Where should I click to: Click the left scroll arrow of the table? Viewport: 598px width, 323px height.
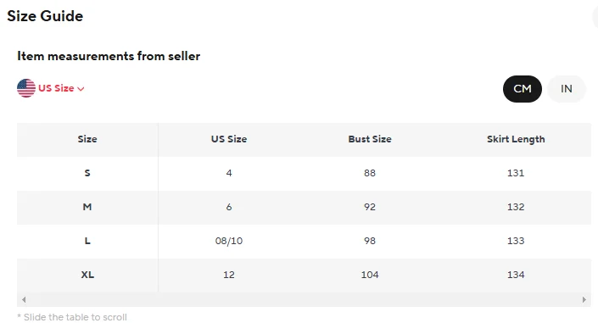click(24, 300)
